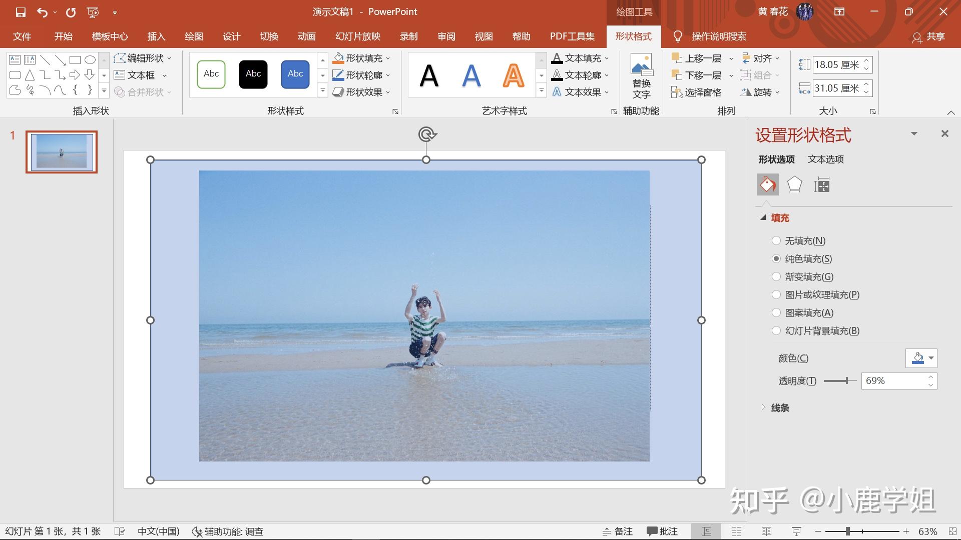The width and height of the screenshot is (961, 540).
Task: Select slide 1 thumbnail
Action: click(62, 152)
